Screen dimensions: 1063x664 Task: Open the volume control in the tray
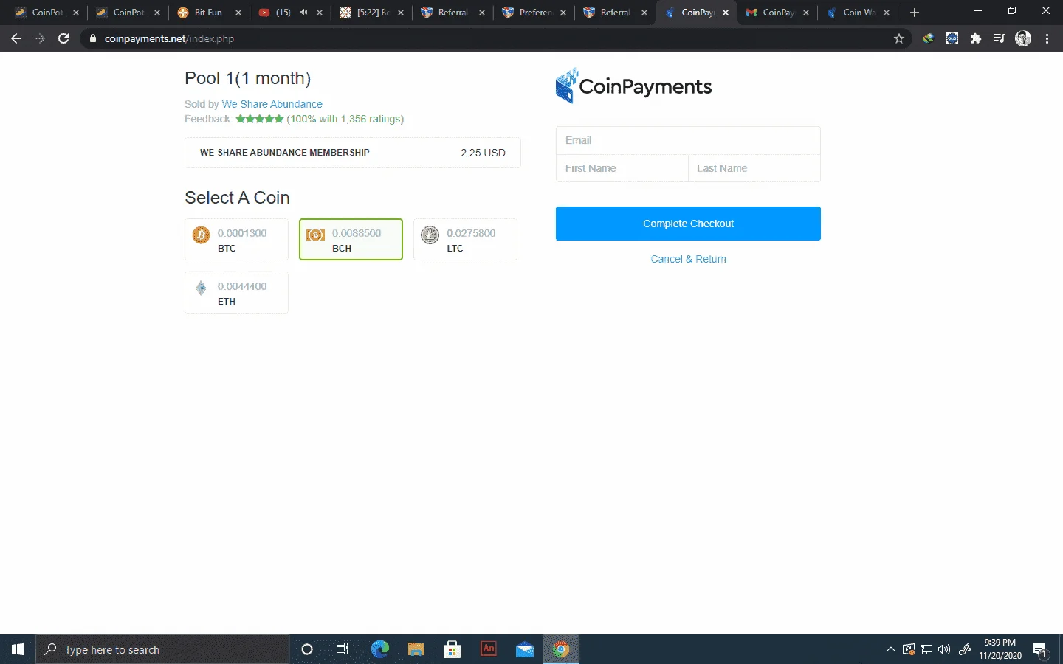(x=944, y=649)
